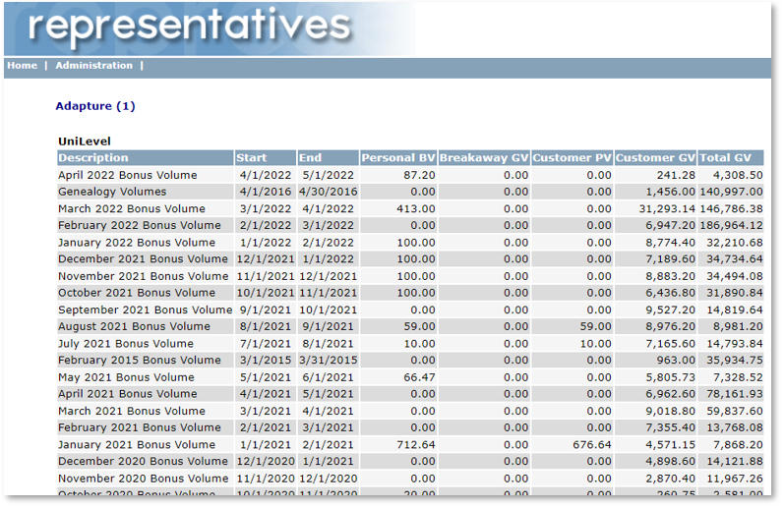The width and height of the screenshot is (784, 508).
Task: Open the Administration menu item
Action: coord(93,66)
